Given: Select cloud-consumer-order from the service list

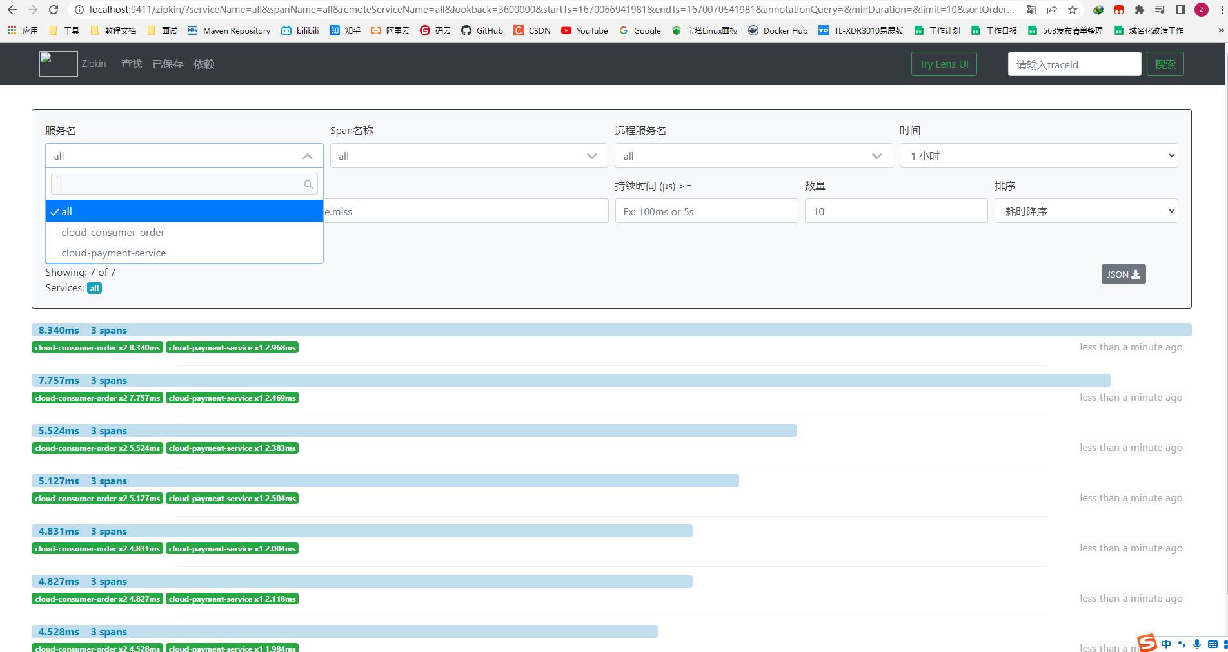Looking at the screenshot, I should click(x=184, y=232).
